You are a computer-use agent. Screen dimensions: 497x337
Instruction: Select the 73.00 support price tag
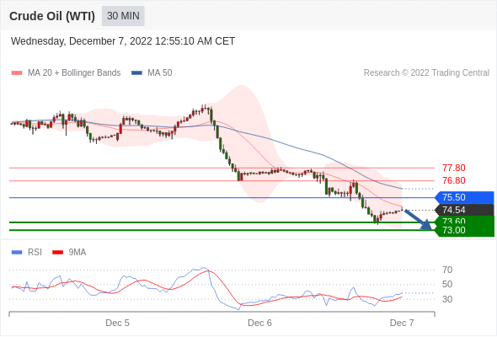[x=464, y=231]
